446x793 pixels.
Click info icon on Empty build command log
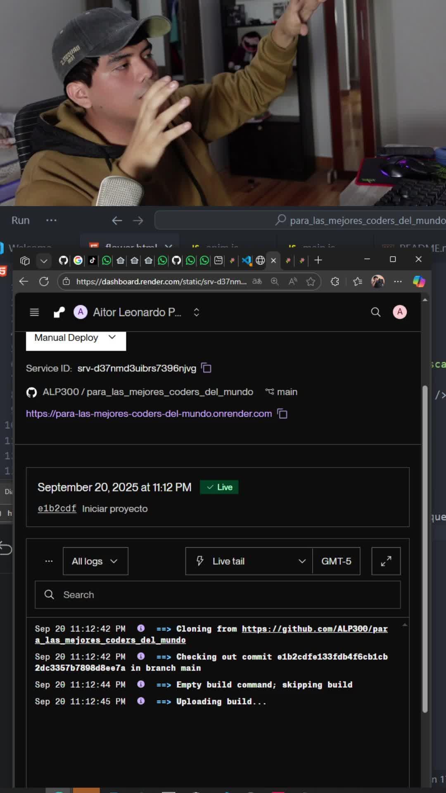[141, 684]
